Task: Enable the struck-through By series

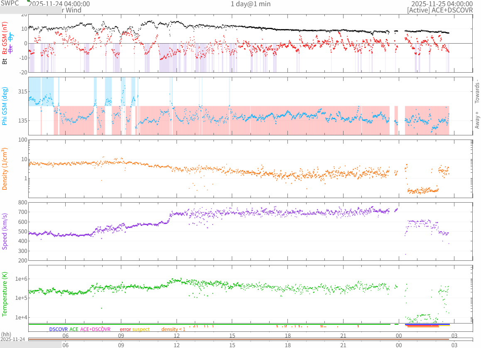Action: click(x=11, y=37)
